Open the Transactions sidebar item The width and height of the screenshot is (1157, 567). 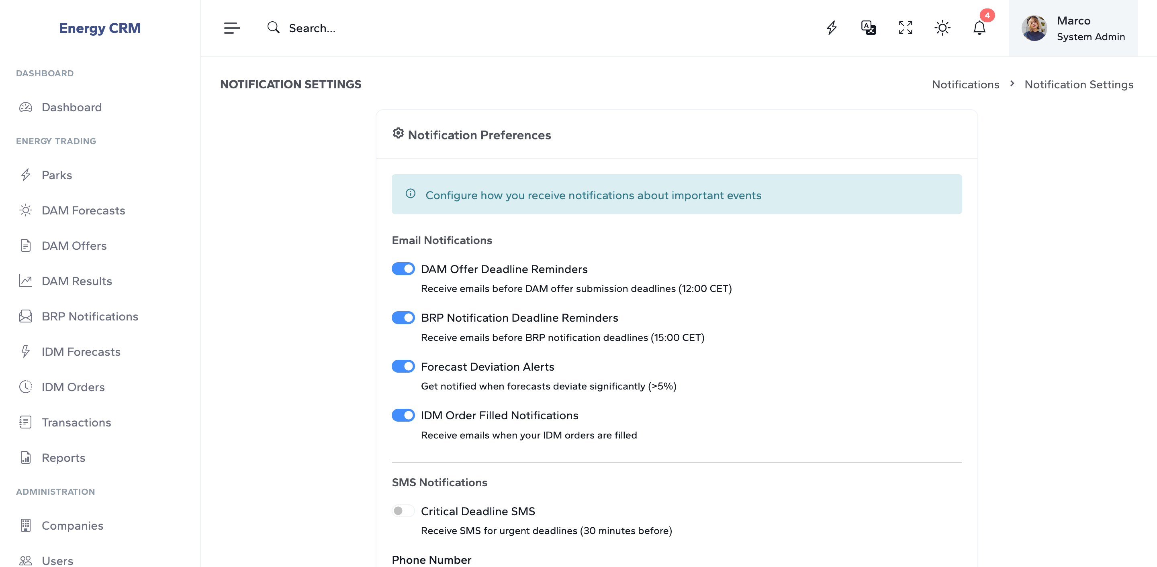[x=76, y=422]
